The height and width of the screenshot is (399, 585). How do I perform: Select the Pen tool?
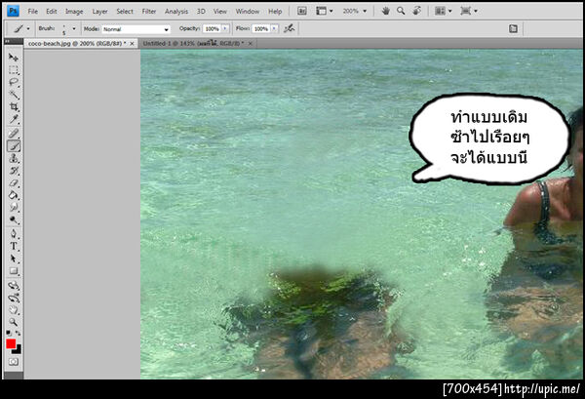(14, 234)
